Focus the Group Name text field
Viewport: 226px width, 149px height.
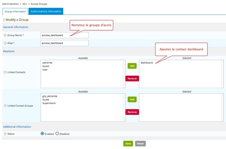click(x=65, y=35)
